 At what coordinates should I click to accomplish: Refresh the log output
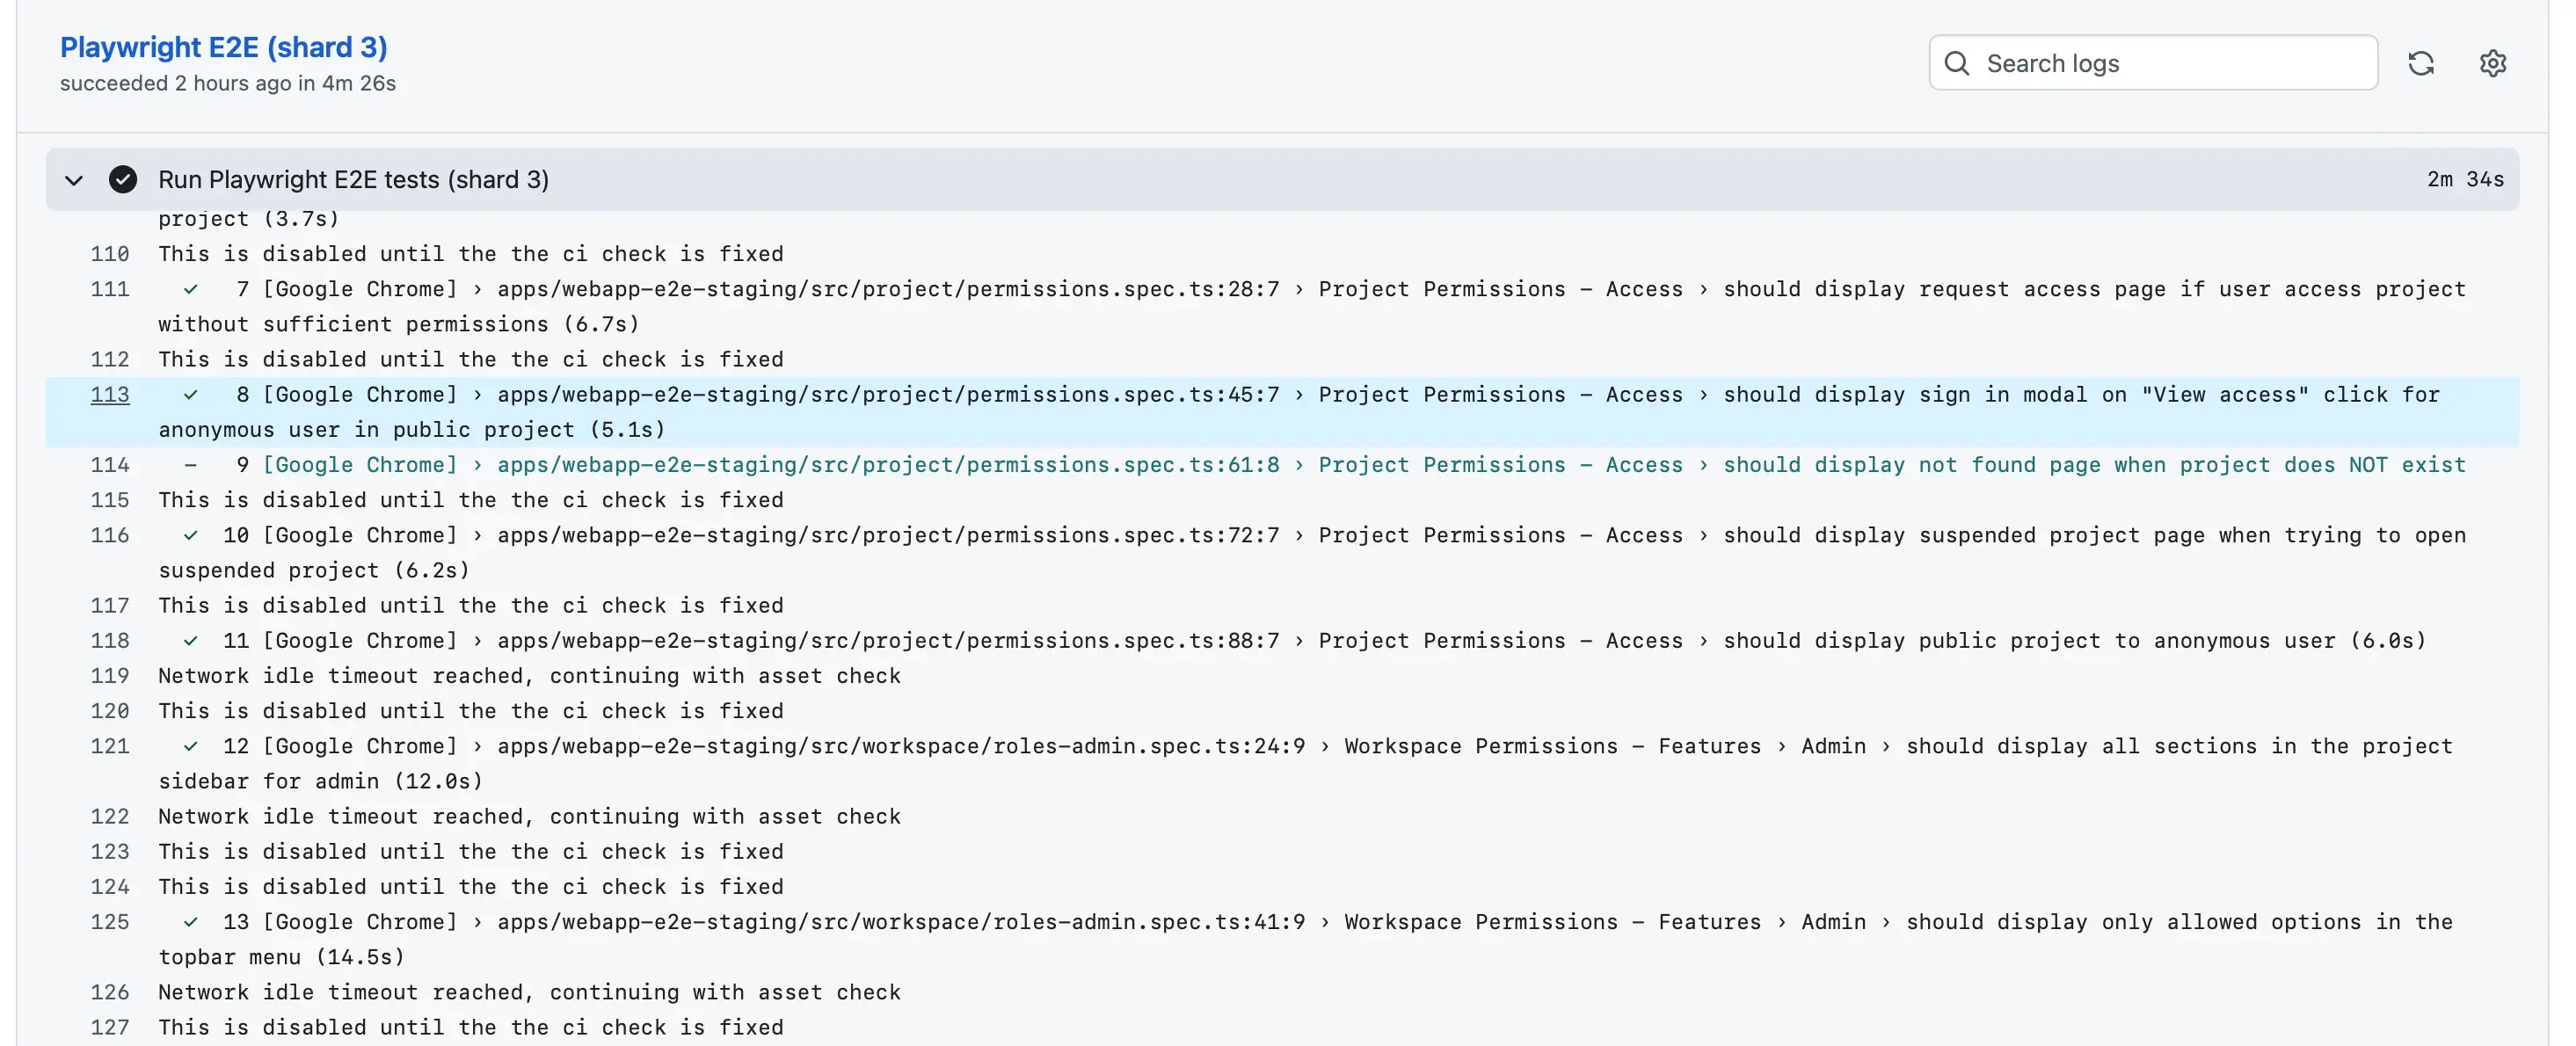(2421, 62)
